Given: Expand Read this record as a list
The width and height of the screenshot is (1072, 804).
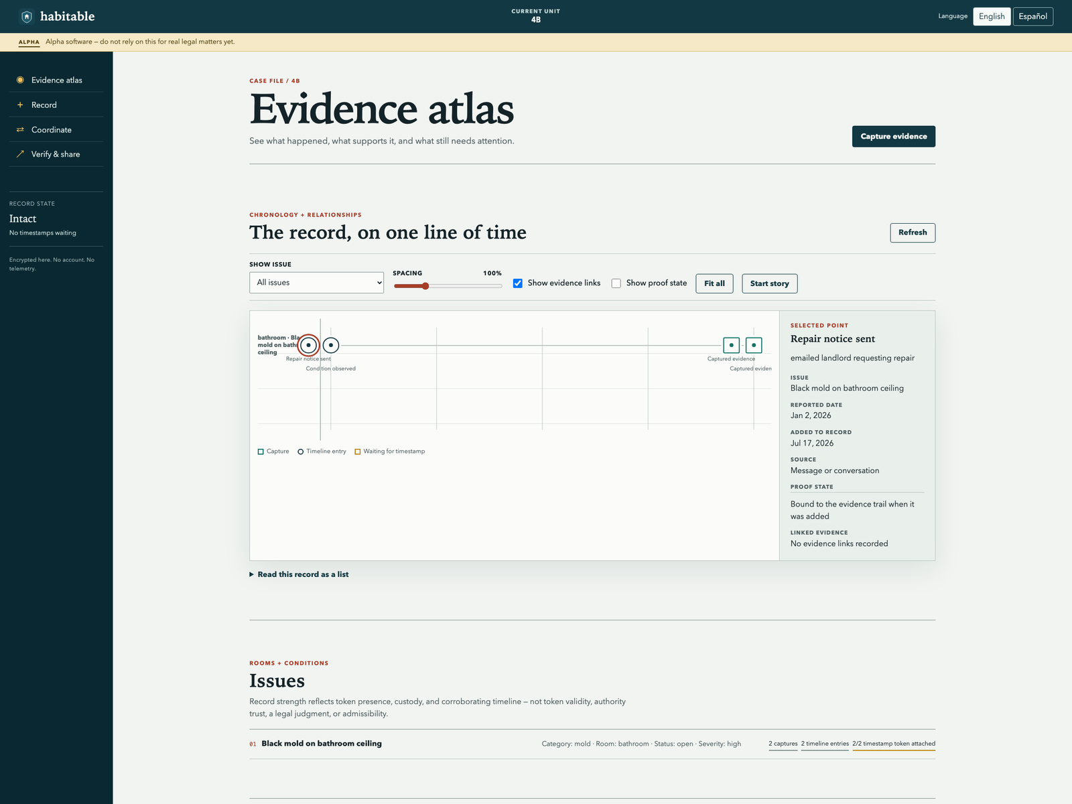Looking at the screenshot, I should [x=299, y=574].
